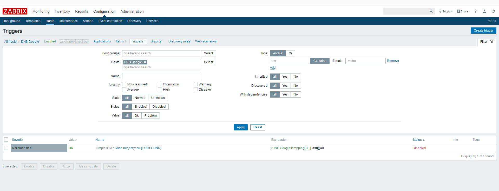Set Value filter to Ok
Screen dimensions: 499x191
coord(137,116)
